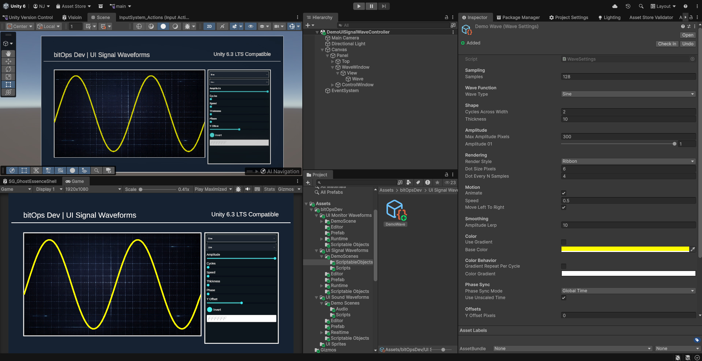Open Play Maximized dropdown in Game view
The height and width of the screenshot is (361, 702).
click(x=213, y=189)
